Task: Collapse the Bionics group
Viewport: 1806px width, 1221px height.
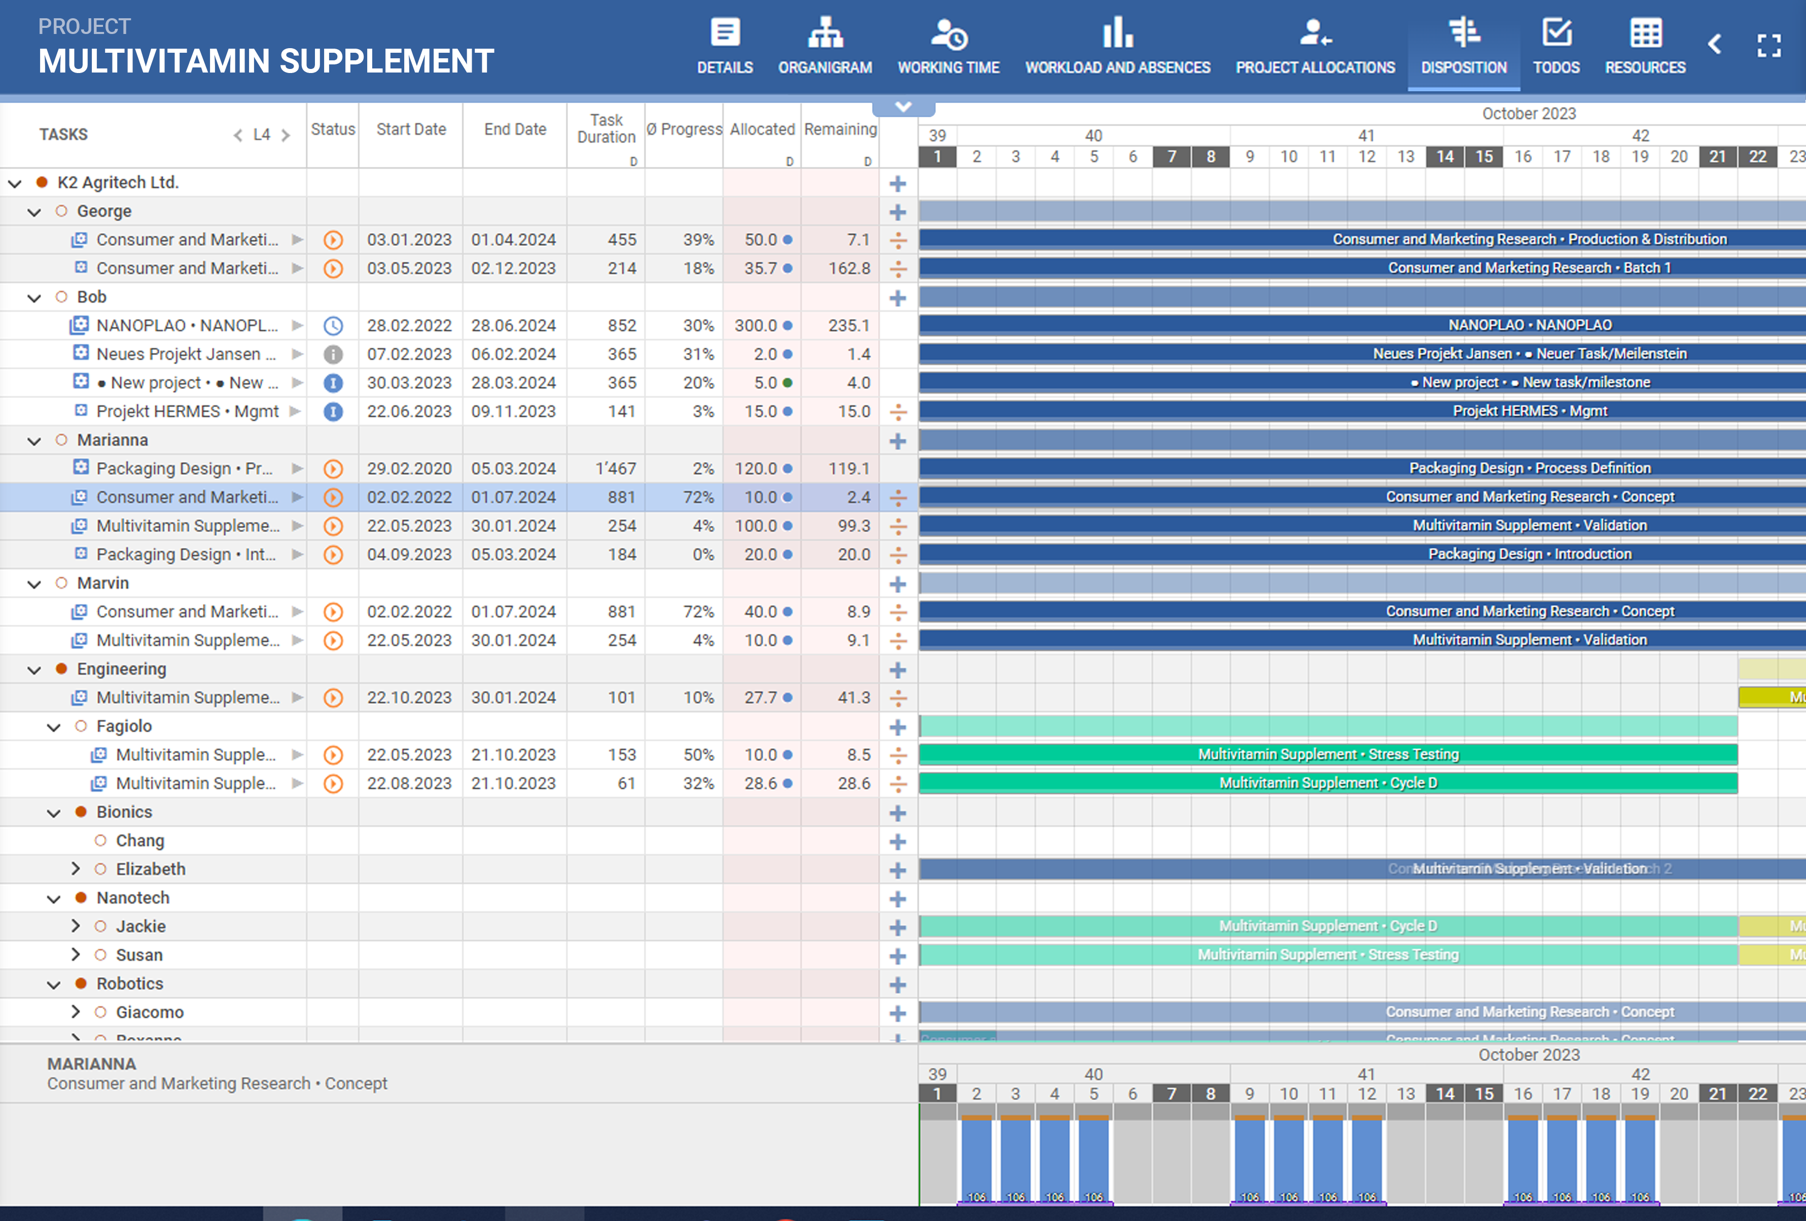Action: click(54, 813)
